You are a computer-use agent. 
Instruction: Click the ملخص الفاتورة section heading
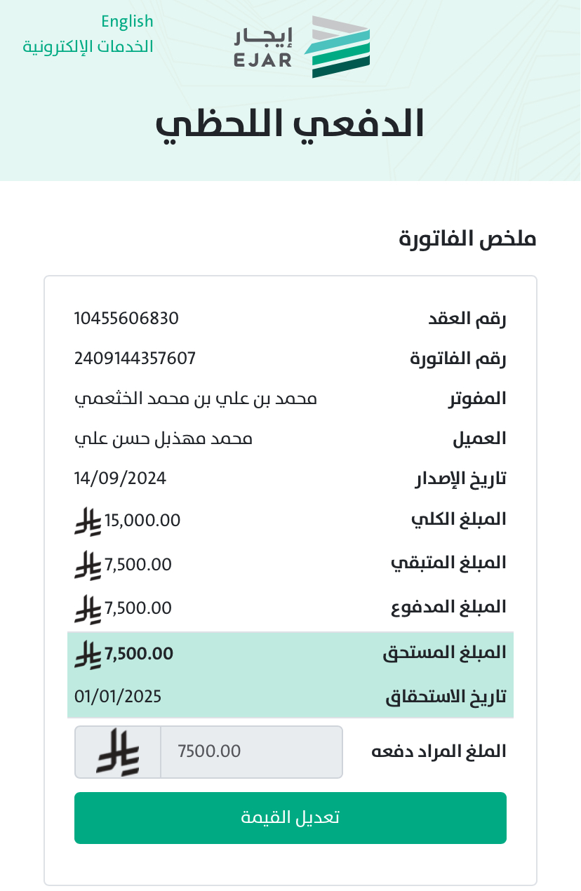467,239
